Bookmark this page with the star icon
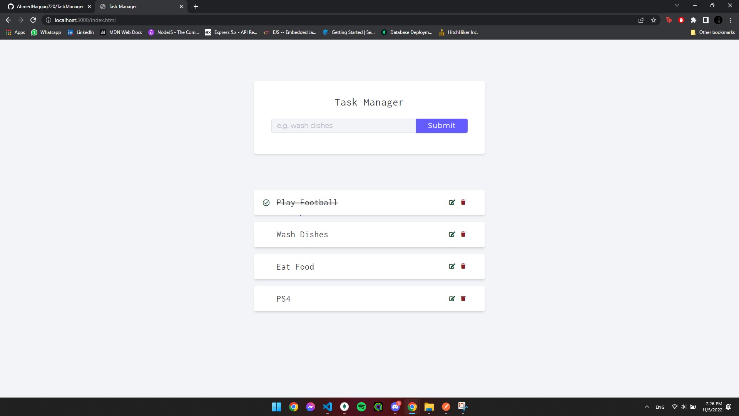This screenshot has height=416, width=739. coord(654,20)
